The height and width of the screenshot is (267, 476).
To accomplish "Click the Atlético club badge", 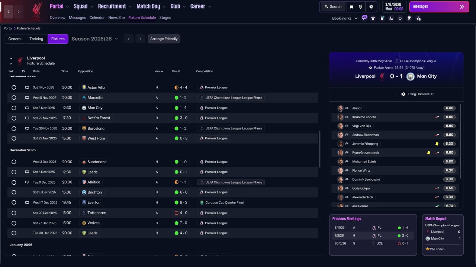I will point(84,182).
